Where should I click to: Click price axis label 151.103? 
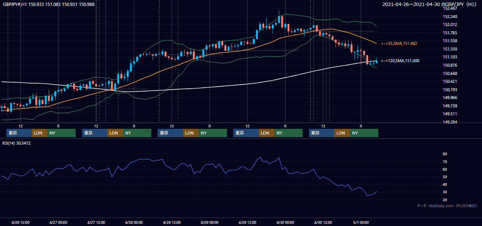(x=450, y=57)
